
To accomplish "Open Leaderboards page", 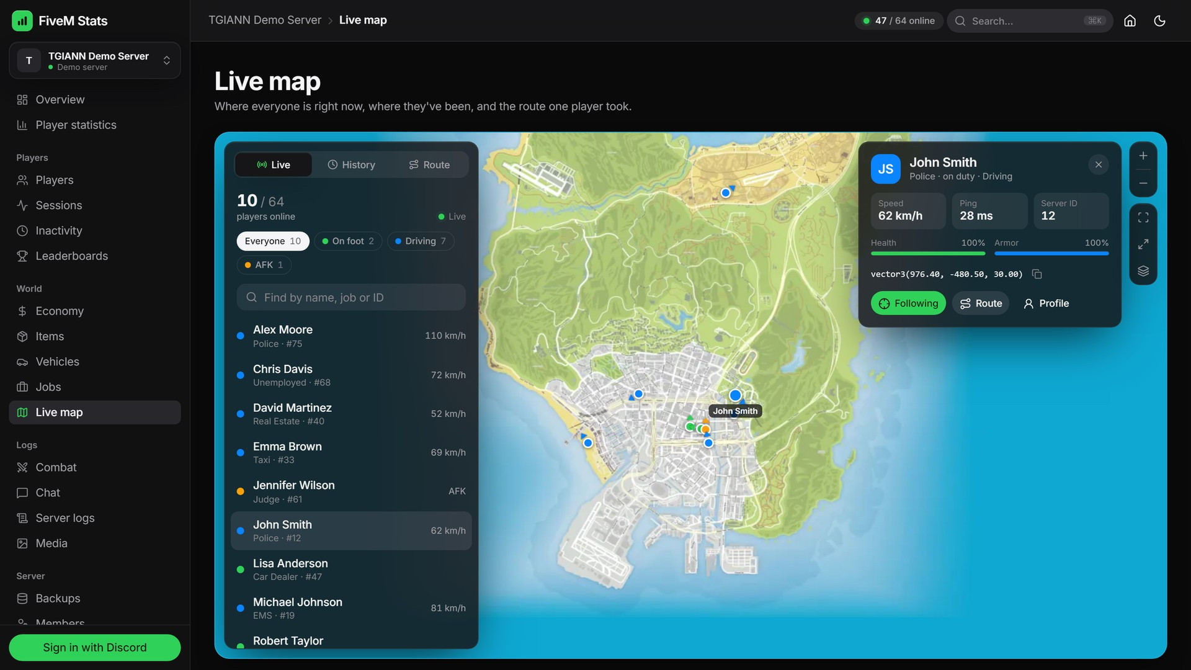I will pyautogui.click(x=95, y=256).
